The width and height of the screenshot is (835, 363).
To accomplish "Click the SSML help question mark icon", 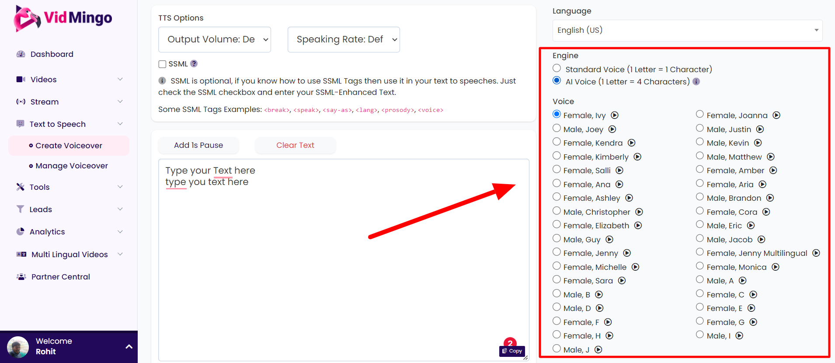I will click(x=194, y=64).
